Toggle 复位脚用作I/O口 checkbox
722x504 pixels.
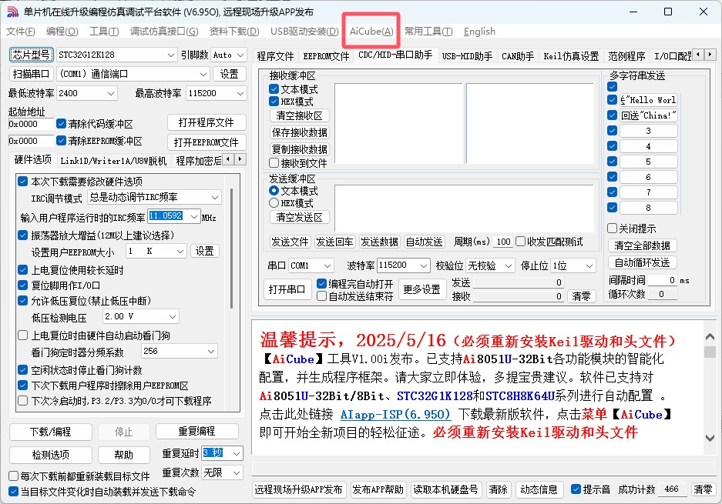pyautogui.click(x=22, y=285)
